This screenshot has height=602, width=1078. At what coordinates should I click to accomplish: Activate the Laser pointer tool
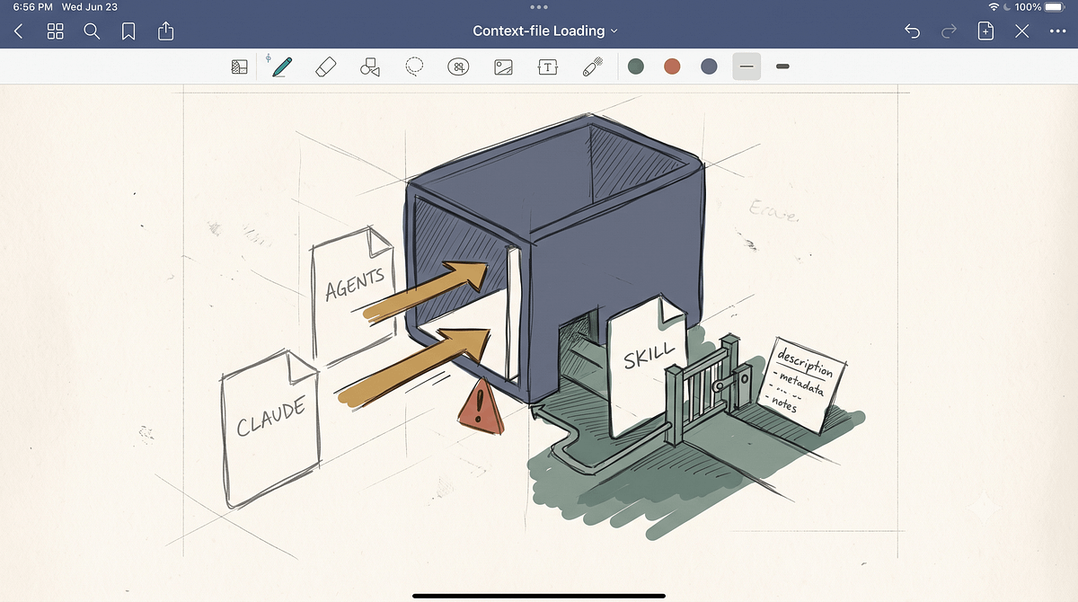(592, 66)
